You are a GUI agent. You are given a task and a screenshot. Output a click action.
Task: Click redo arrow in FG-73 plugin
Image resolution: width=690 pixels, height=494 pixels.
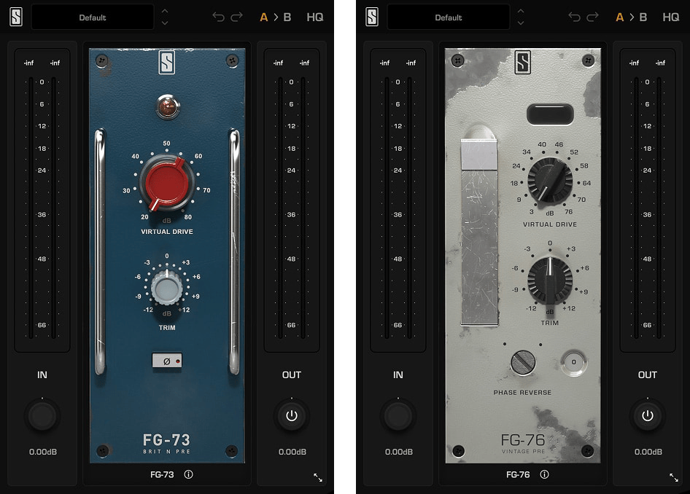pyautogui.click(x=237, y=17)
